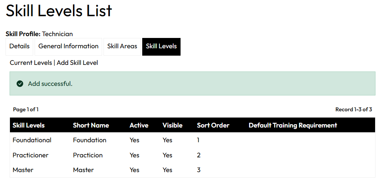Click the Record 1-3 of 3 counter
Screen dimensions: 381x192
[x=353, y=109]
